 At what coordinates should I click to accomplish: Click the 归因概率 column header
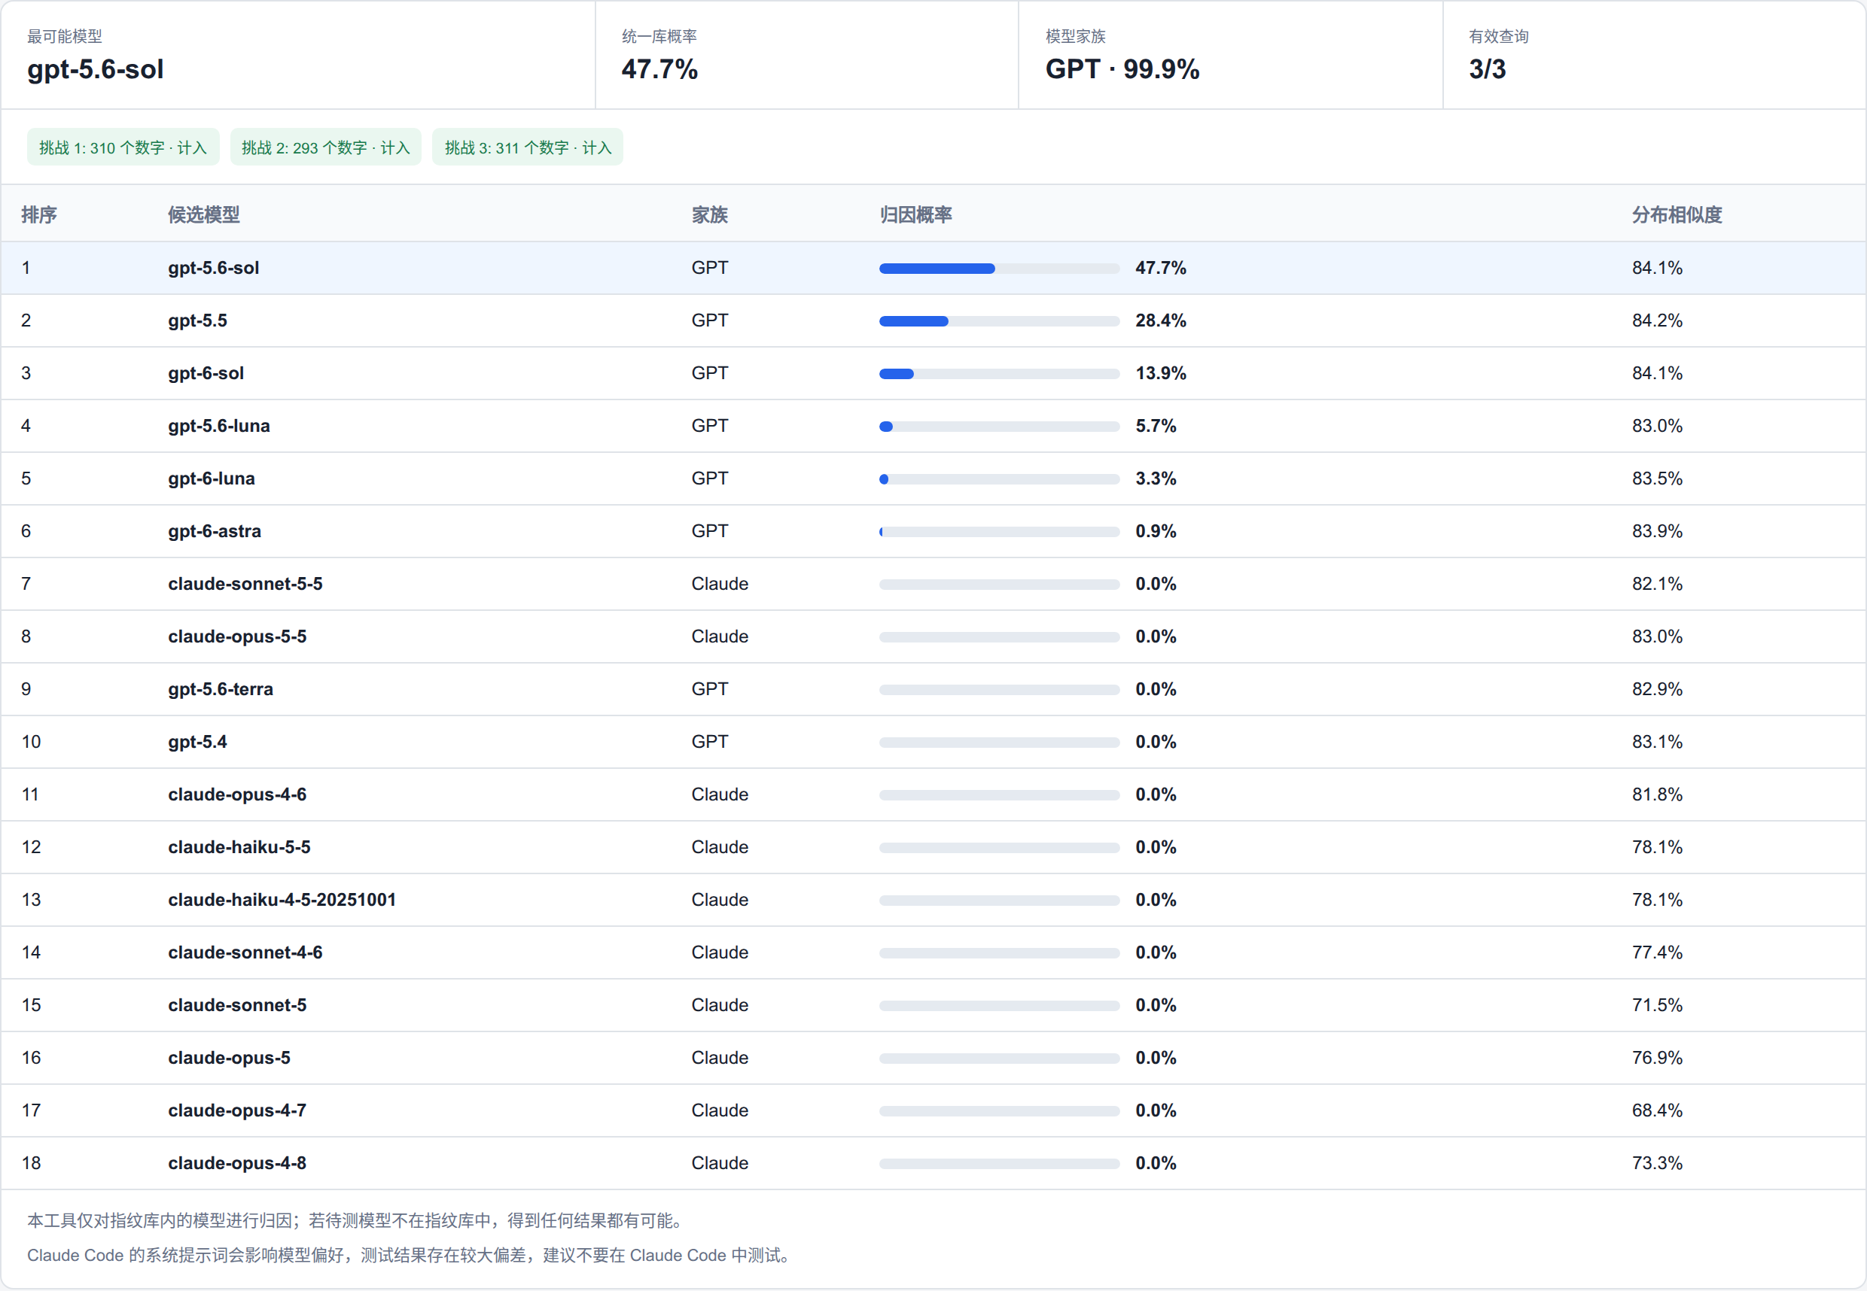tap(915, 214)
